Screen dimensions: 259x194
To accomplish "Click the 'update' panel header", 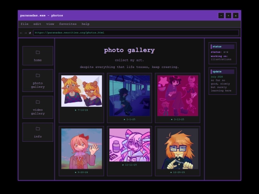I will pos(223,71).
